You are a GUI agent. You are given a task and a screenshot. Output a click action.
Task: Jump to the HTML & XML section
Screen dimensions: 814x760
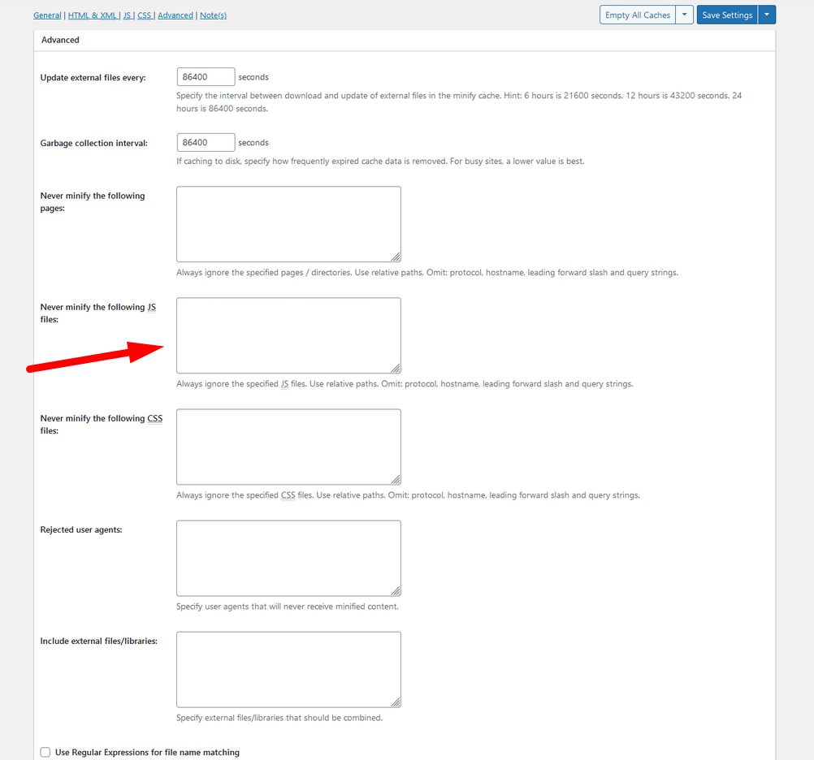[x=92, y=15]
